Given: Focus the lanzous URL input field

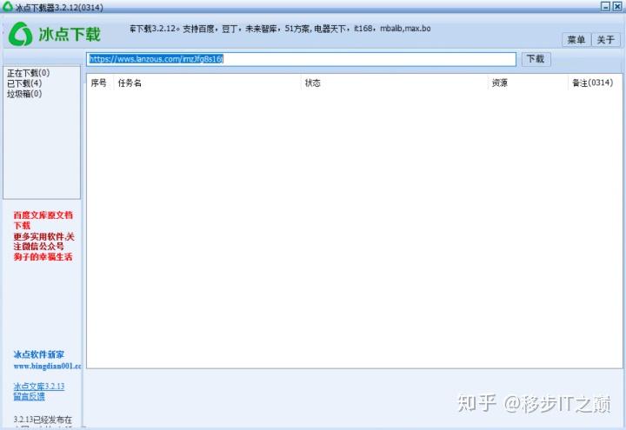Looking at the screenshot, I should [x=302, y=59].
